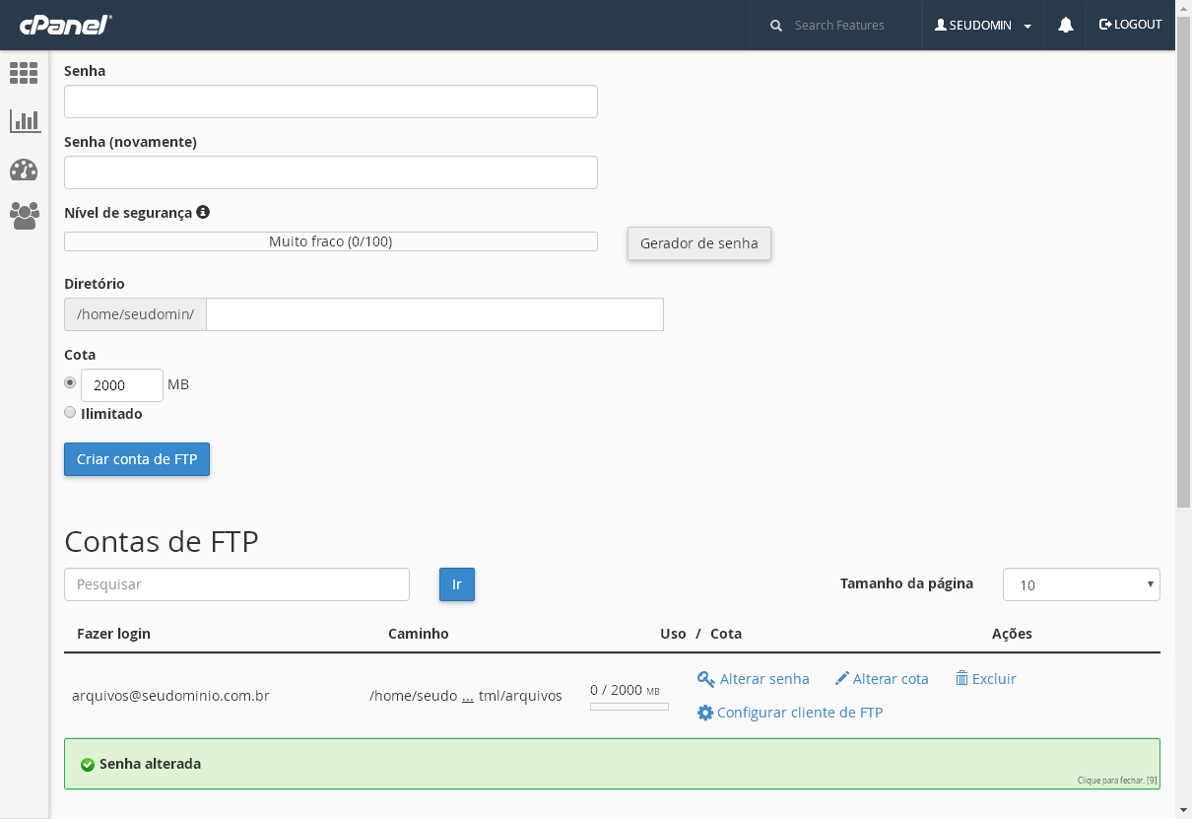This screenshot has height=819, width=1192.
Task: Expand the SEUDOMIN user dropdown
Action: coord(983,26)
